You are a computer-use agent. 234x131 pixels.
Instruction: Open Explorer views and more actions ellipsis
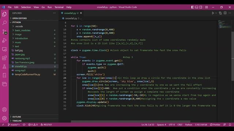(54, 13)
